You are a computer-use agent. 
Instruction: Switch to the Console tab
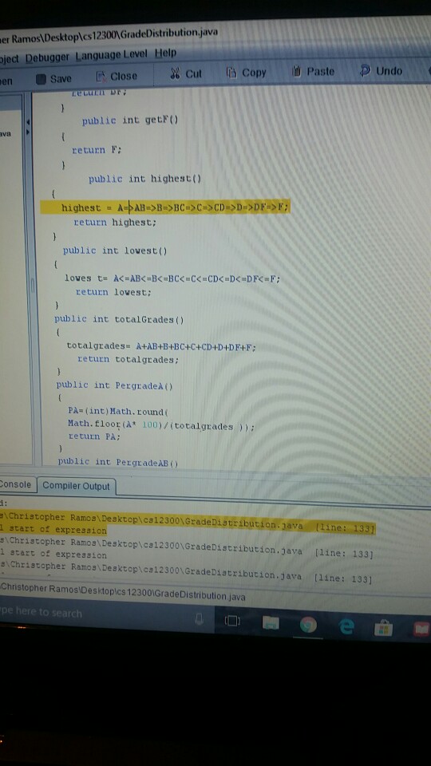(16, 484)
